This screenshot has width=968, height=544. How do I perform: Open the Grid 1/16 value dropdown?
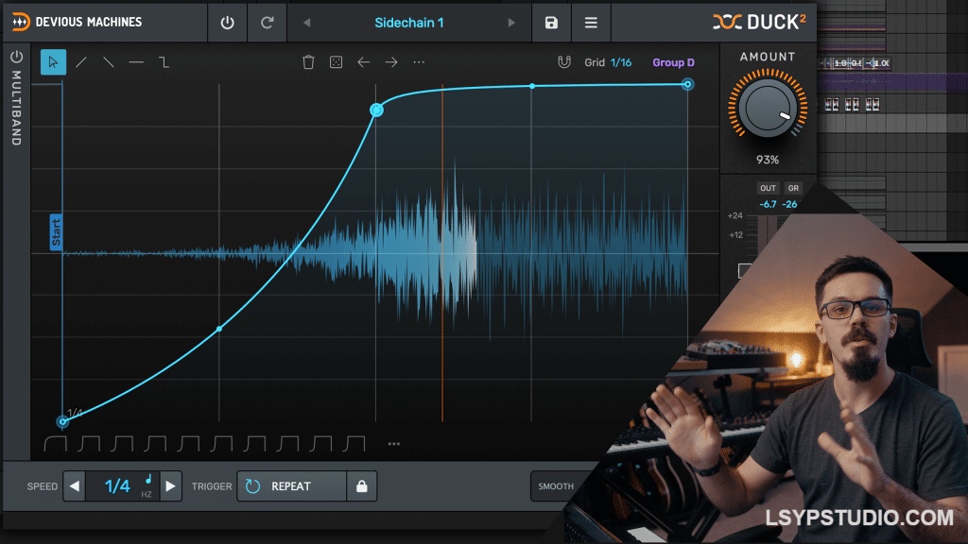pos(621,62)
